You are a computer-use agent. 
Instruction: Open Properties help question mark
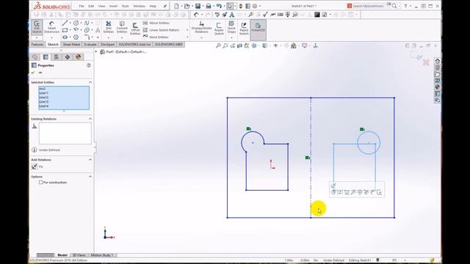[89, 65]
